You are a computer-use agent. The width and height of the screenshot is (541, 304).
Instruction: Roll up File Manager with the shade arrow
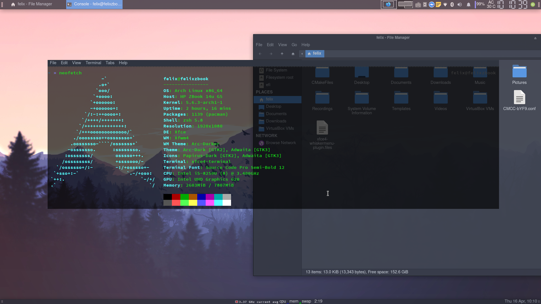535,37
